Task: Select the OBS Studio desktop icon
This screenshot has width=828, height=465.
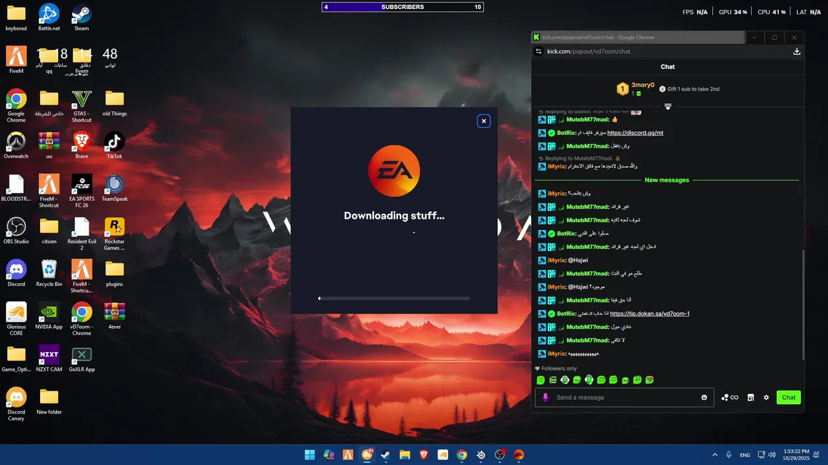Action: click(16, 231)
